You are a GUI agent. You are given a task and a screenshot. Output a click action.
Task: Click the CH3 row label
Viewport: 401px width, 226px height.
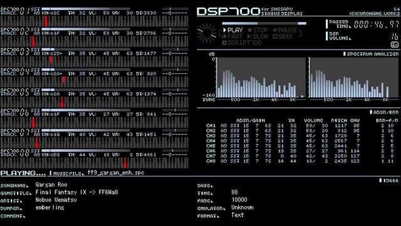click(211, 136)
